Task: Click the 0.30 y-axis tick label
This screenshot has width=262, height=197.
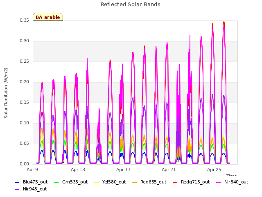Action: click(25, 41)
